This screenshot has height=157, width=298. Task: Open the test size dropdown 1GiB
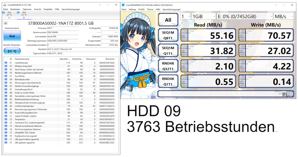[x=204, y=17]
